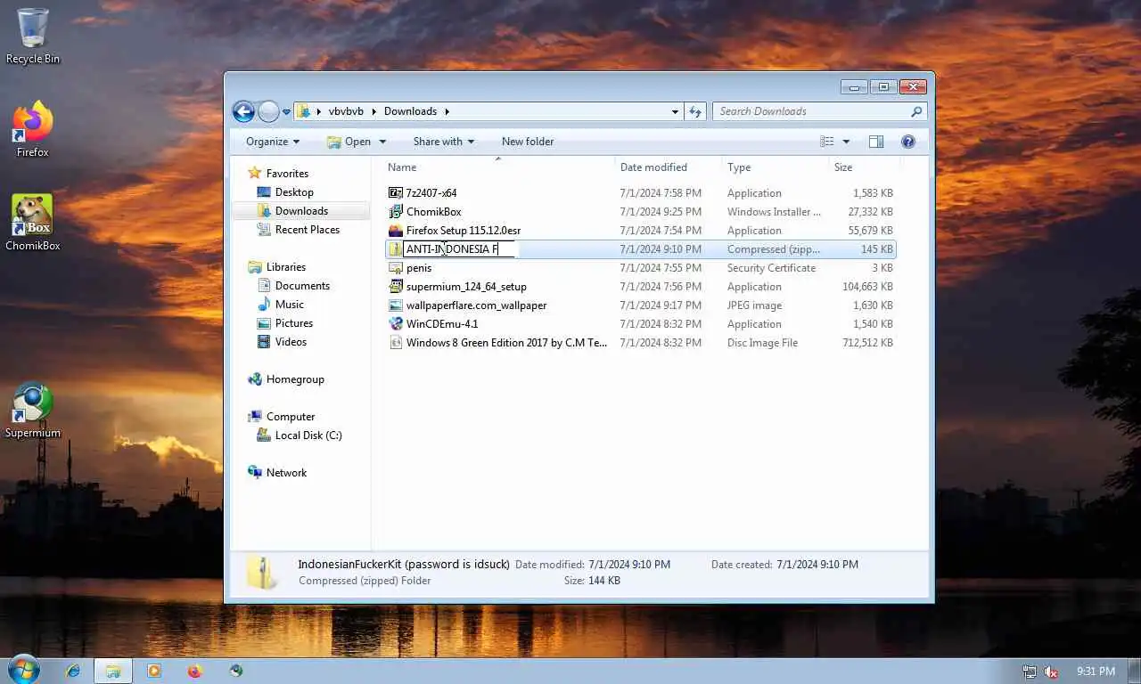The image size is (1141, 684).
Task: Open the Help icon
Action: pos(908,142)
